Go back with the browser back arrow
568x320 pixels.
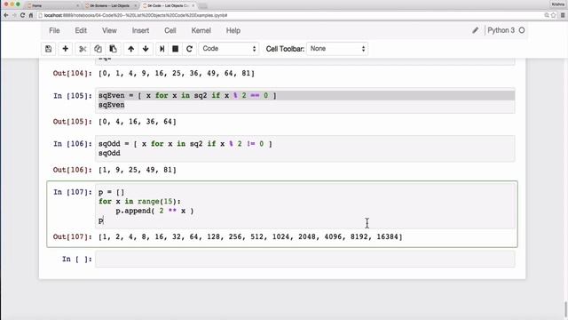[x=6, y=15]
